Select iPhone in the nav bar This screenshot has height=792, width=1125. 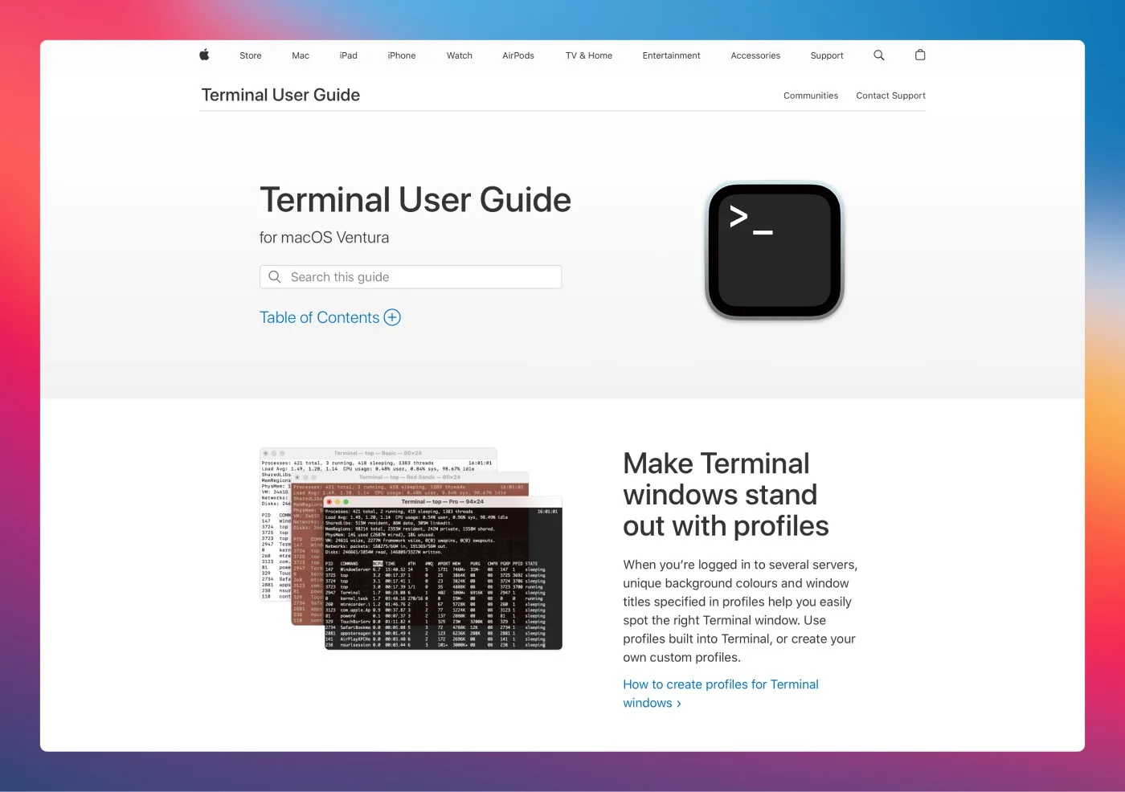tap(402, 55)
